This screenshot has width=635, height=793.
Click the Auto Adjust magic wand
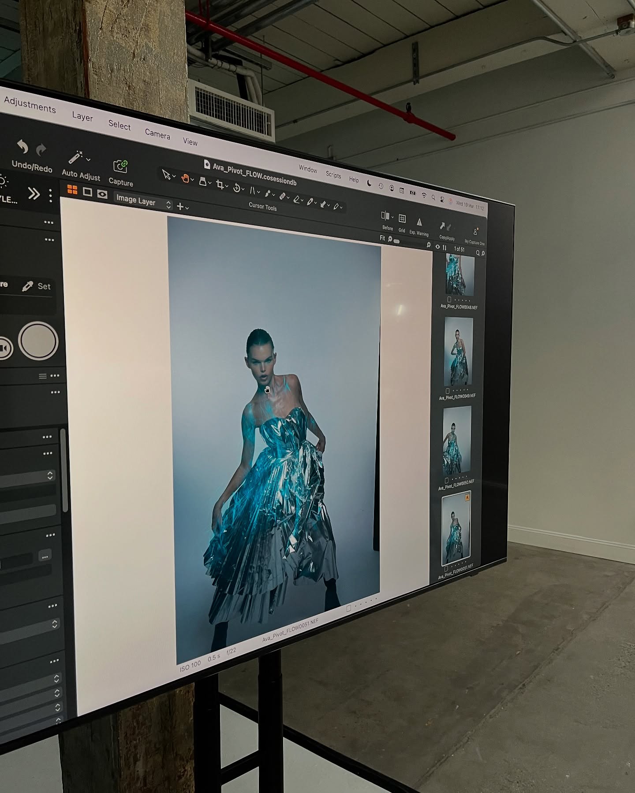click(x=75, y=157)
